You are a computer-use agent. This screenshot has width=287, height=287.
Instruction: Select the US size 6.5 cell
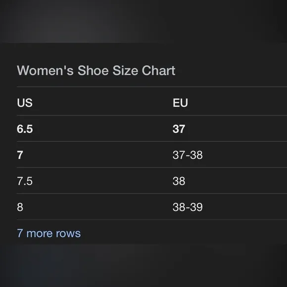point(25,129)
